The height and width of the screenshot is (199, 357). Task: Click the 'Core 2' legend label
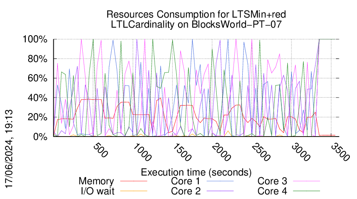186,191
